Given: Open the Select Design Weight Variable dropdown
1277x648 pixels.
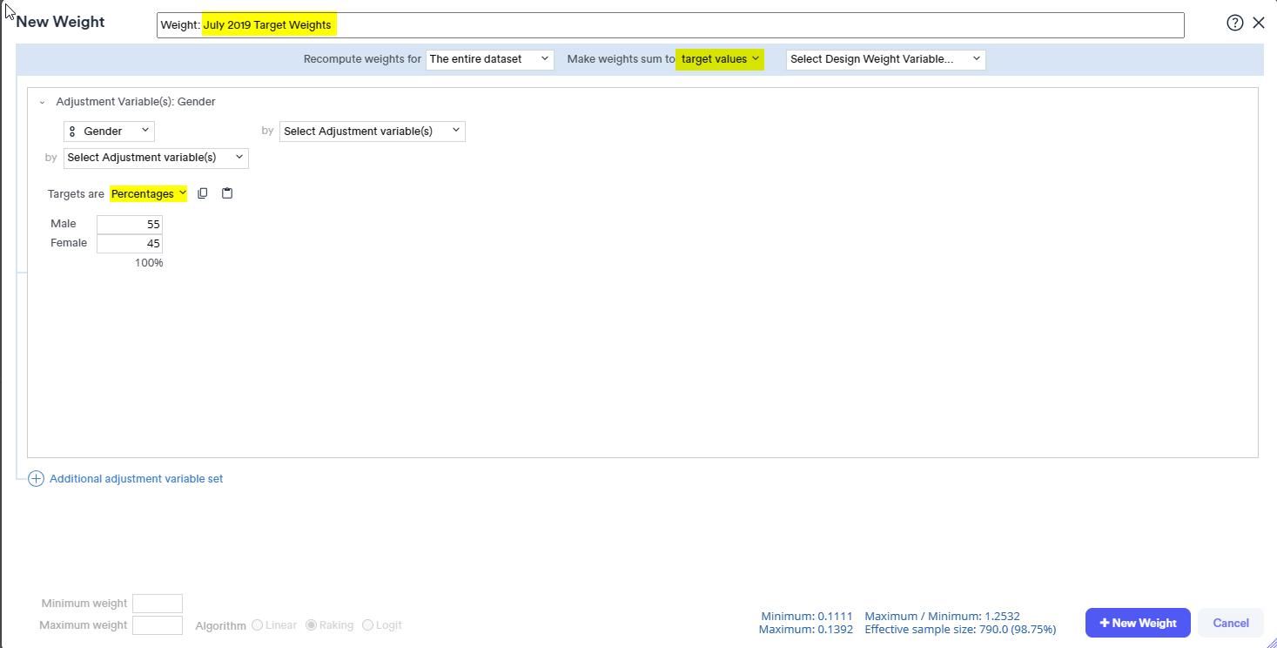Looking at the screenshot, I should pos(885,59).
